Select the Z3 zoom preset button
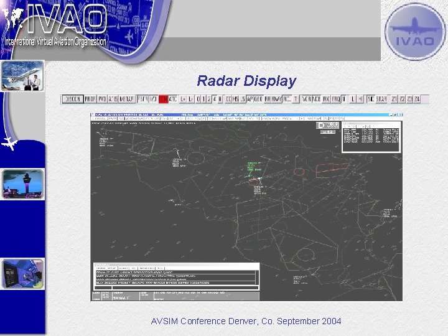The height and width of the screenshot is (336, 448). point(410,99)
